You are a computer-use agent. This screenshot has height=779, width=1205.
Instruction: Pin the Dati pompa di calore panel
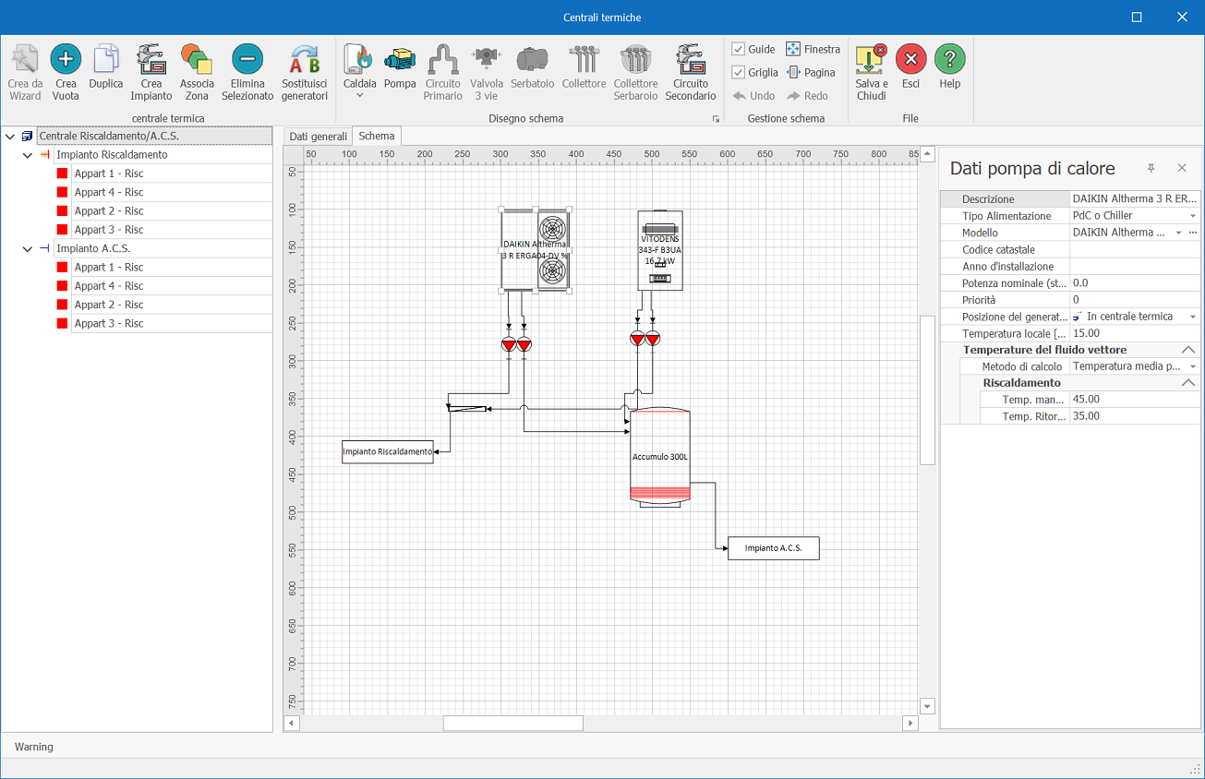(1151, 168)
